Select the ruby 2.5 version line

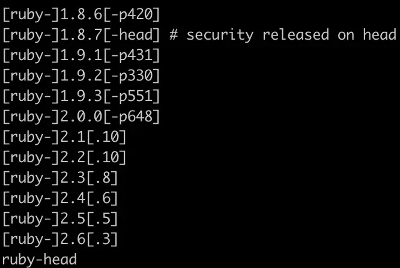point(60,219)
